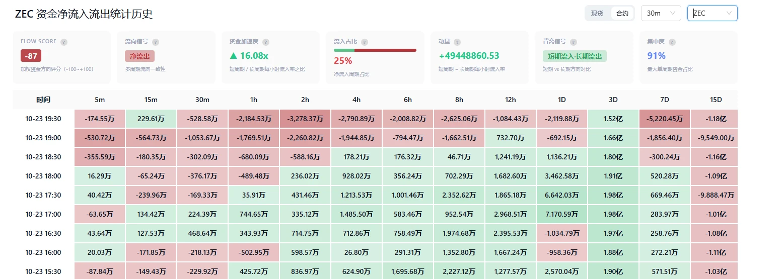Click the 6,642.03万 cell
Screen dimensions: 784x279
tap(562, 195)
